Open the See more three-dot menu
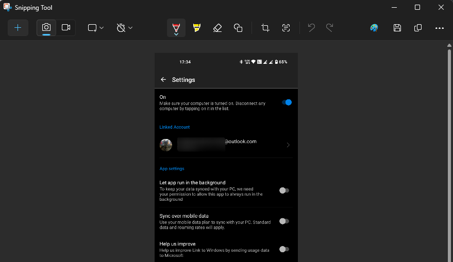This screenshot has width=453, height=262. (440, 28)
